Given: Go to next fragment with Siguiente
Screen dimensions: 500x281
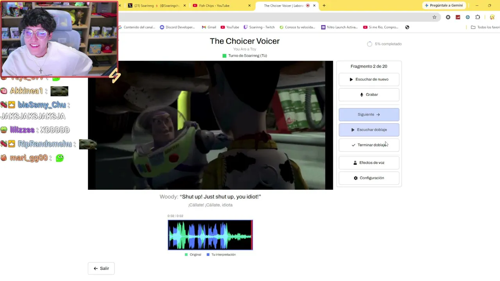Looking at the screenshot, I should (369, 114).
